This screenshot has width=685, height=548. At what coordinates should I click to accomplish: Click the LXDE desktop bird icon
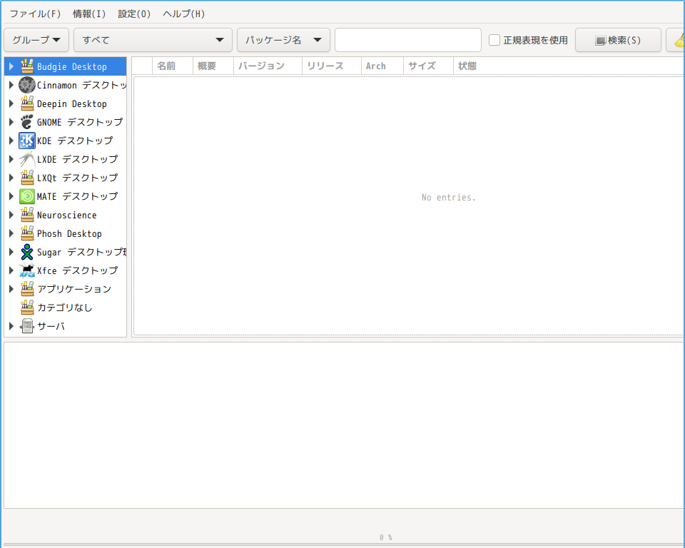coord(27,159)
